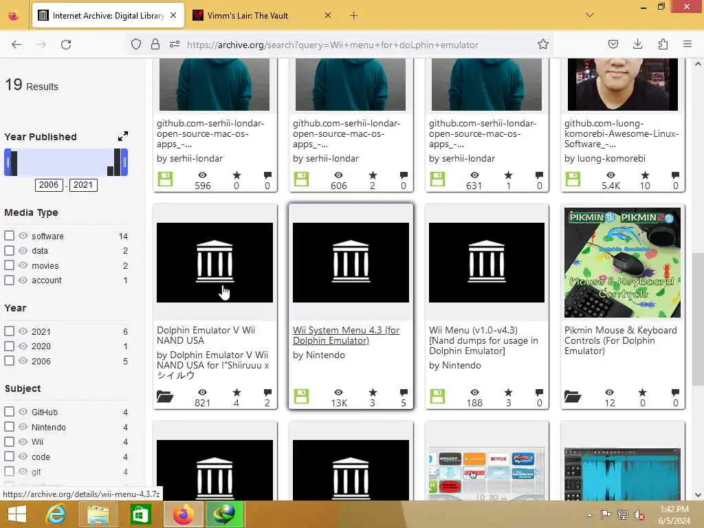
Task: Launch Internet Explorer from the taskbar
Action: (x=56, y=514)
